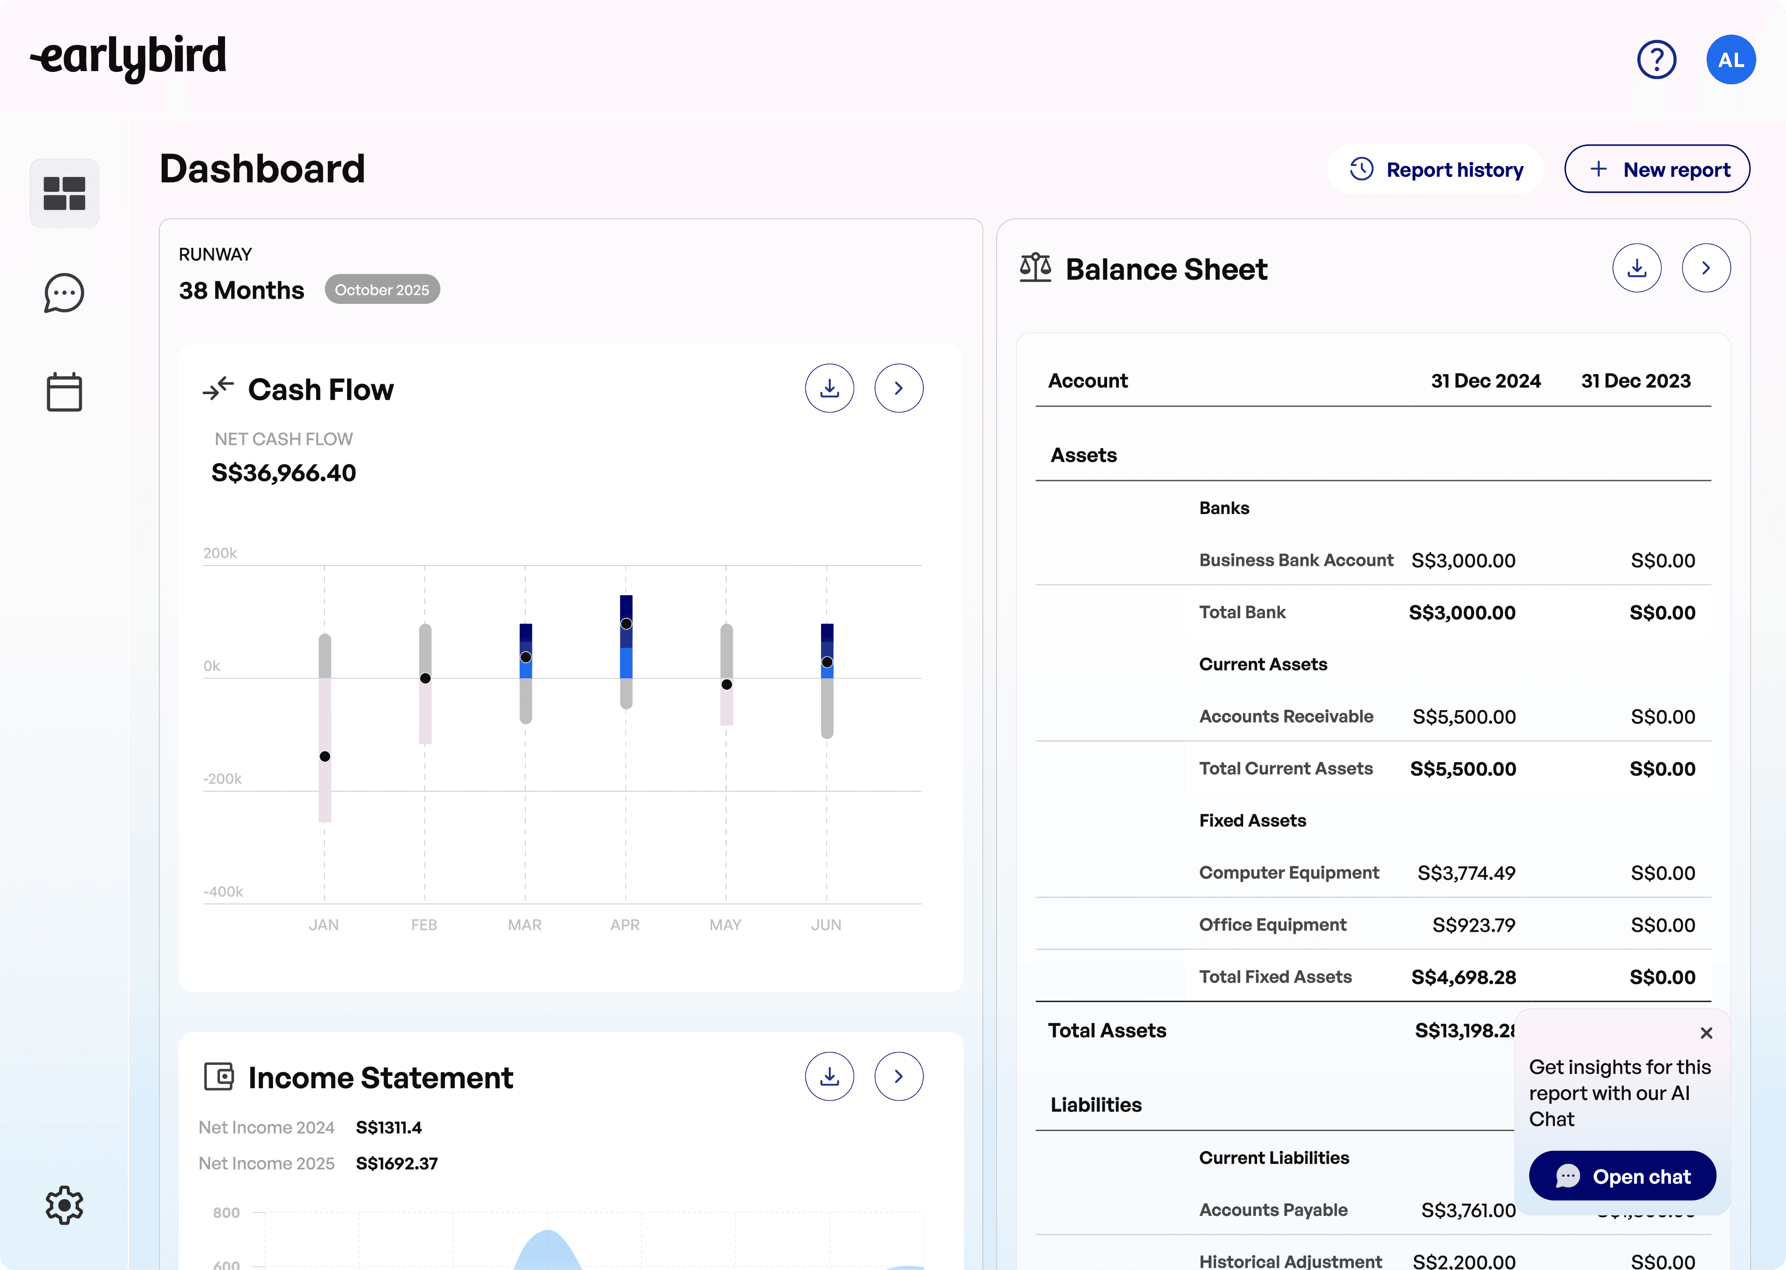This screenshot has width=1786, height=1270.
Task: Expand Balance Sheet with chevron arrow
Action: pos(1705,268)
